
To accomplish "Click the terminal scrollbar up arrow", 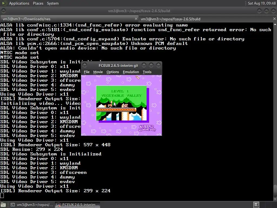I will [x=275, y=24].
